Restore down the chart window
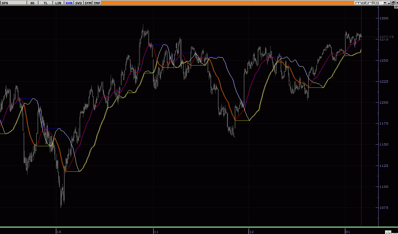Image resolution: width=398 pixels, height=234 pixels. pyautogui.click(x=393, y=3)
